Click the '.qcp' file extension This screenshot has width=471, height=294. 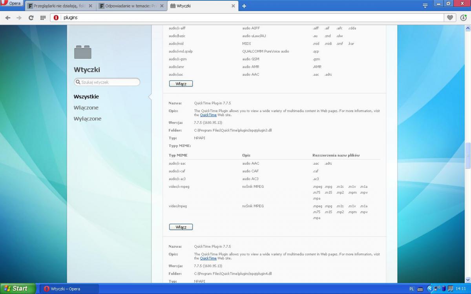316,51
